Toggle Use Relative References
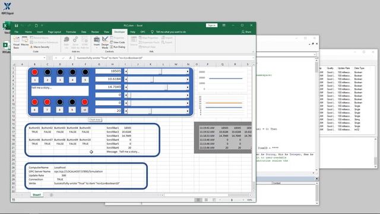380x214 pixels. click(44, 42)
